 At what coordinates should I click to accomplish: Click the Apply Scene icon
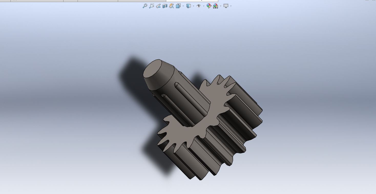click(216, 6)
